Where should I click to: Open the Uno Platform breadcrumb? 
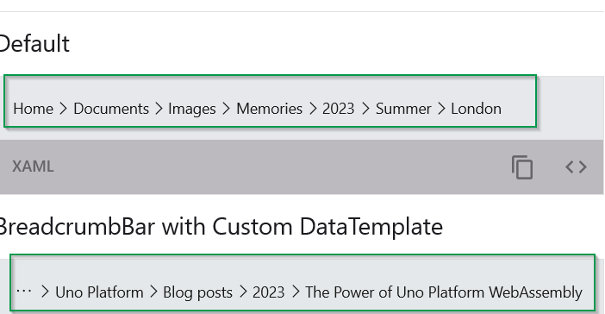[x=100, y=292]
